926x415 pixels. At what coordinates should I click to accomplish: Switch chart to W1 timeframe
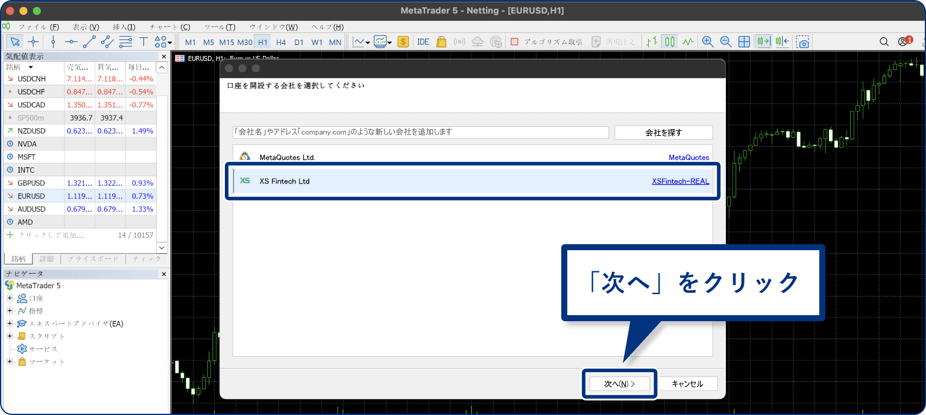tap(317, 42)
